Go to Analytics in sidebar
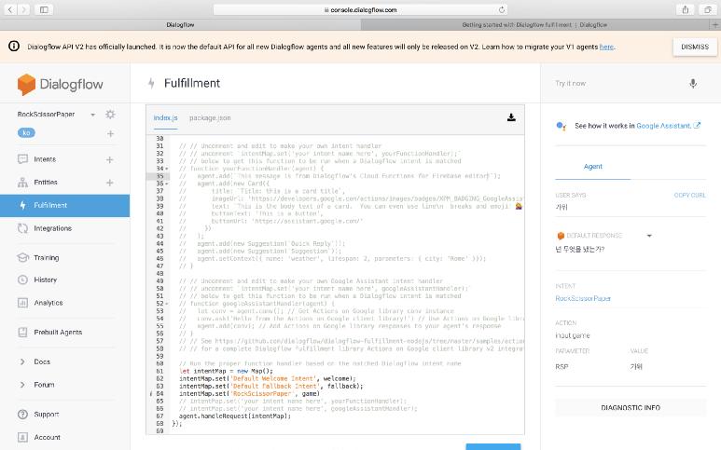The height and width of the screenshot is (450, 721). click(48, 303)
